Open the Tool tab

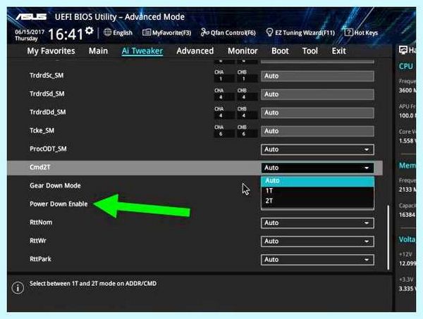coord(310,51)
